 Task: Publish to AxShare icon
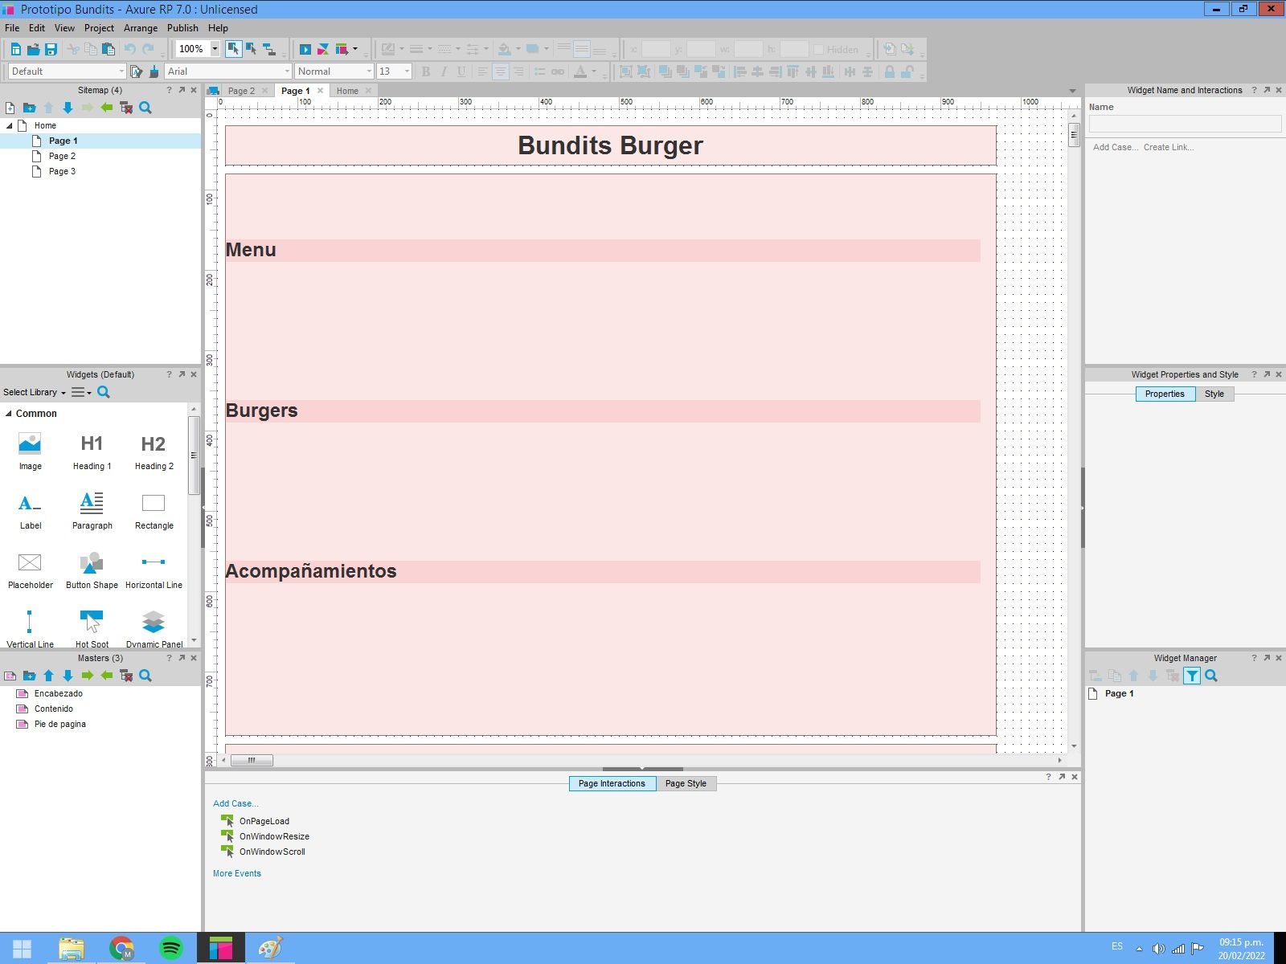(323, 49)
